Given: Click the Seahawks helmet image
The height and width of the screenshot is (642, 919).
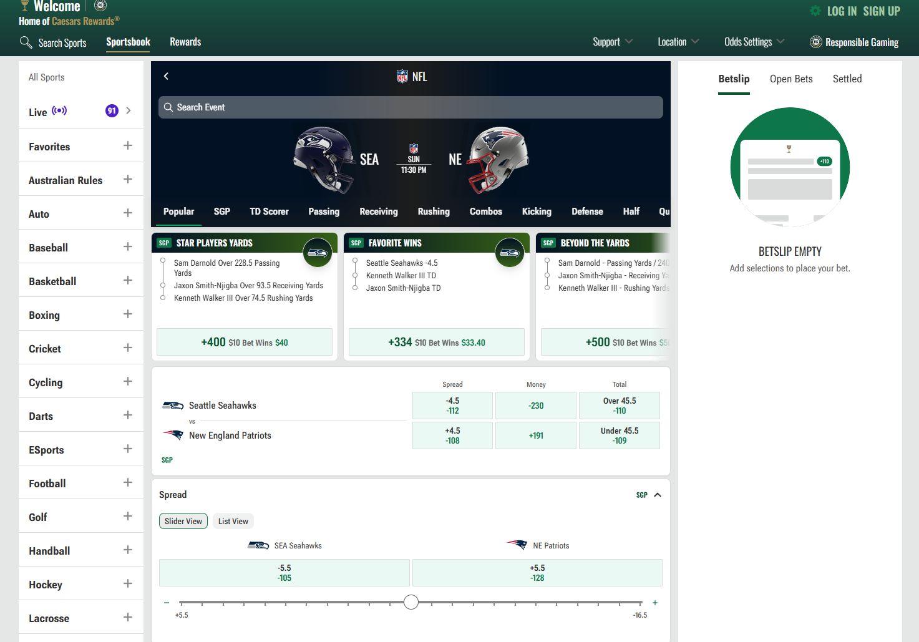Looking at the screenshot, I should [x=324, y=159].
